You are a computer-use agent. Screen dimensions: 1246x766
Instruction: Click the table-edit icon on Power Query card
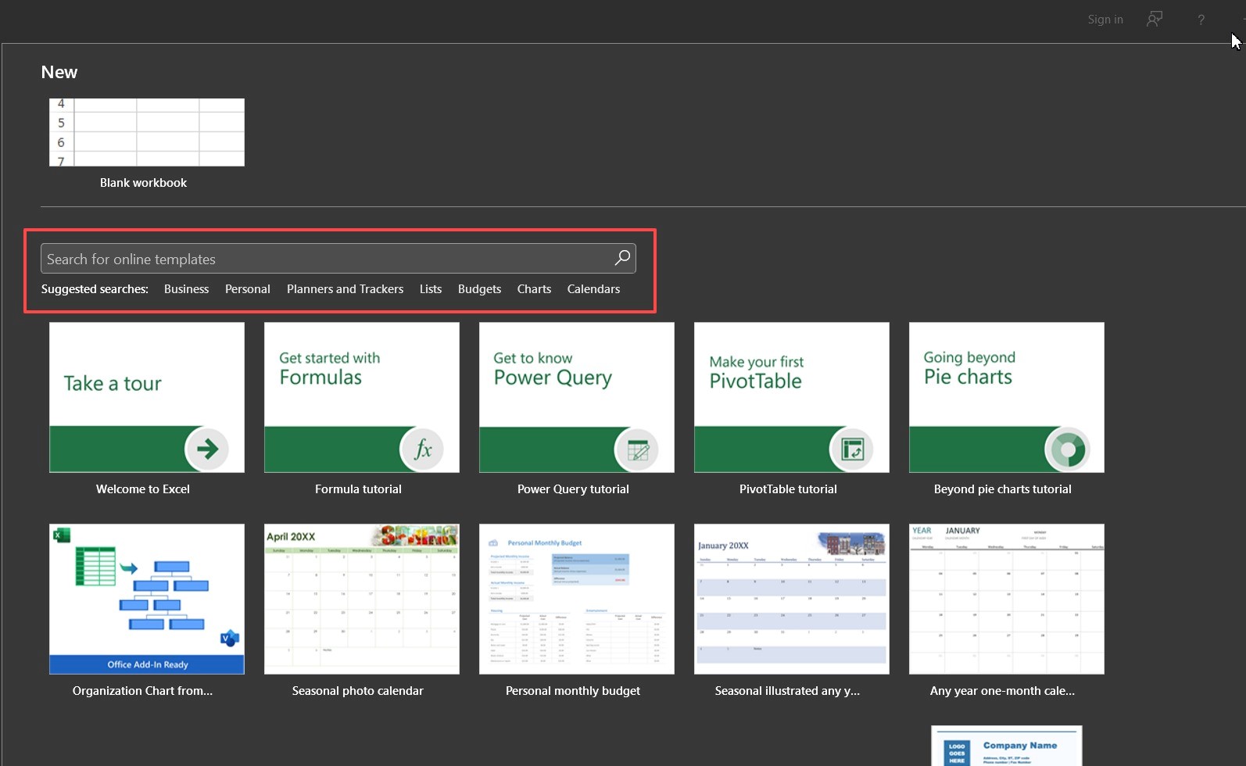[x=637, y=449]
